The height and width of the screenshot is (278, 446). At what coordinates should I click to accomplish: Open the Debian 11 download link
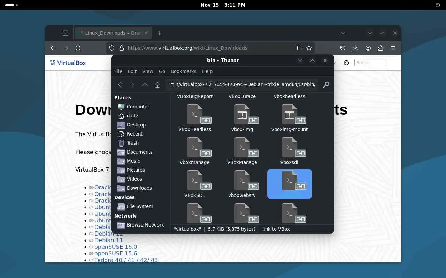coord(109,240)
